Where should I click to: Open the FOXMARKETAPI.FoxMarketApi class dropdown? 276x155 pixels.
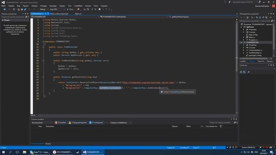(x=134, y=17)
